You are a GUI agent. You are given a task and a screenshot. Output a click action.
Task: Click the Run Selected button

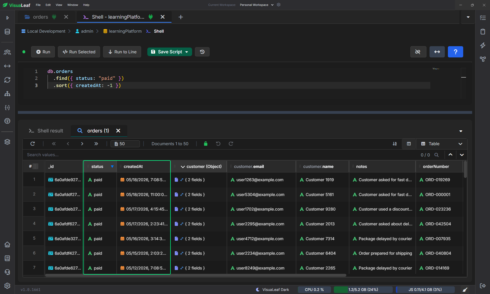pos(79,52)
